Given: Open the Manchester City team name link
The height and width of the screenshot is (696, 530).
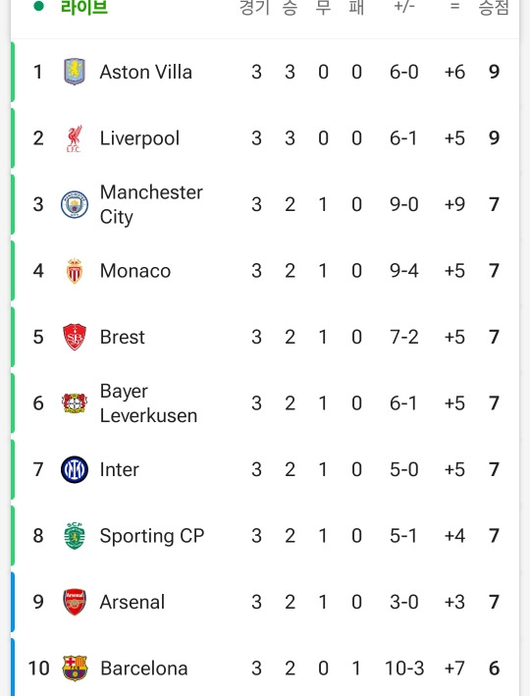Looking at the screenshot, I should click(151, 204).
